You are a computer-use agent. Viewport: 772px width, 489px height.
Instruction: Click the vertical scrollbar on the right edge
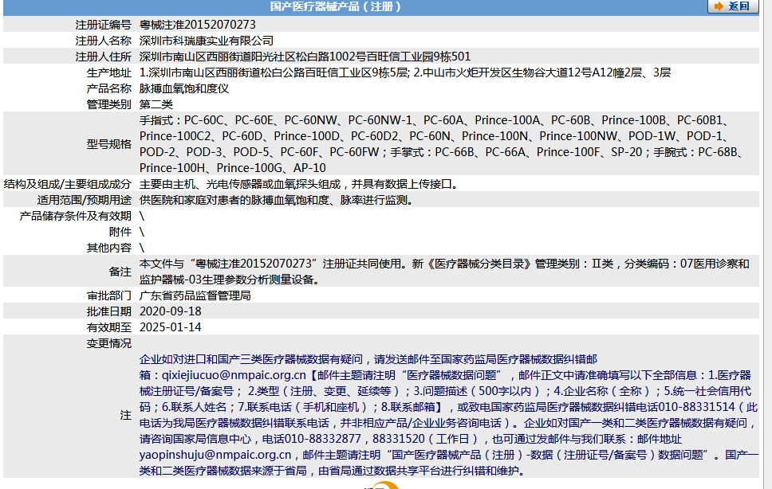click(767, 239)
